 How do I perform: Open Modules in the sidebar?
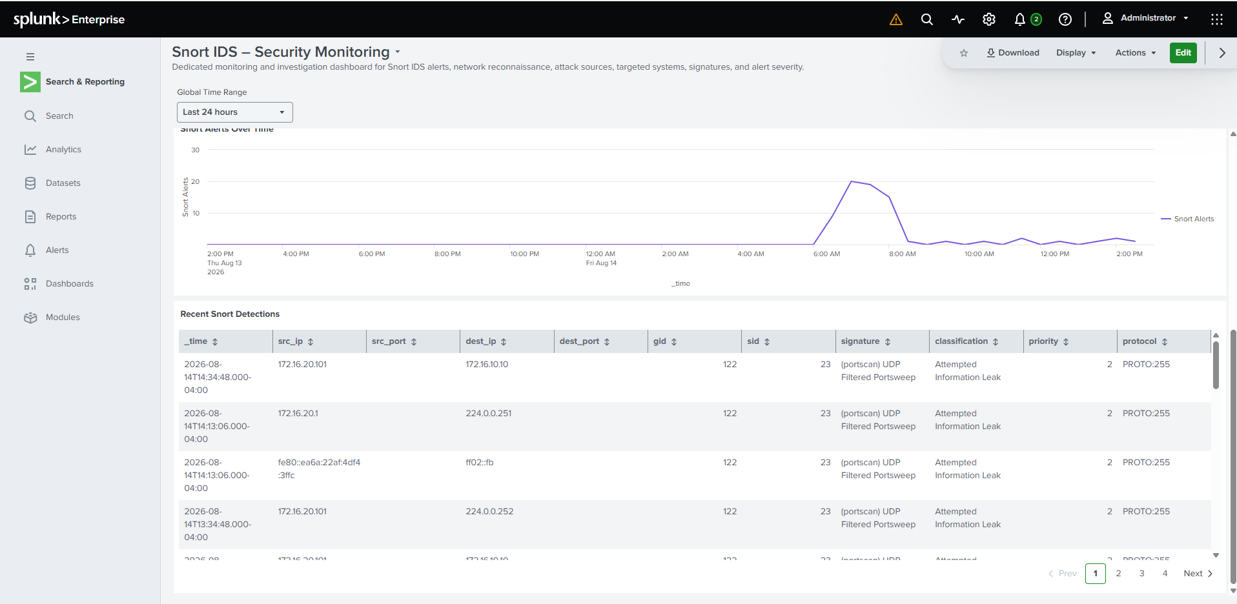point(63,317)
